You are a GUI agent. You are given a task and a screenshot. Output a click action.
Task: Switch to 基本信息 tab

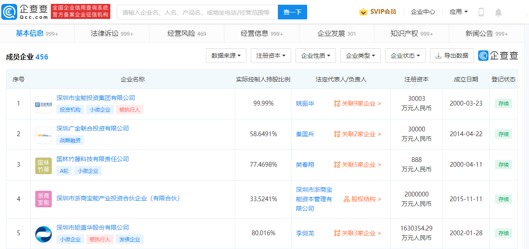pos(37,34)
